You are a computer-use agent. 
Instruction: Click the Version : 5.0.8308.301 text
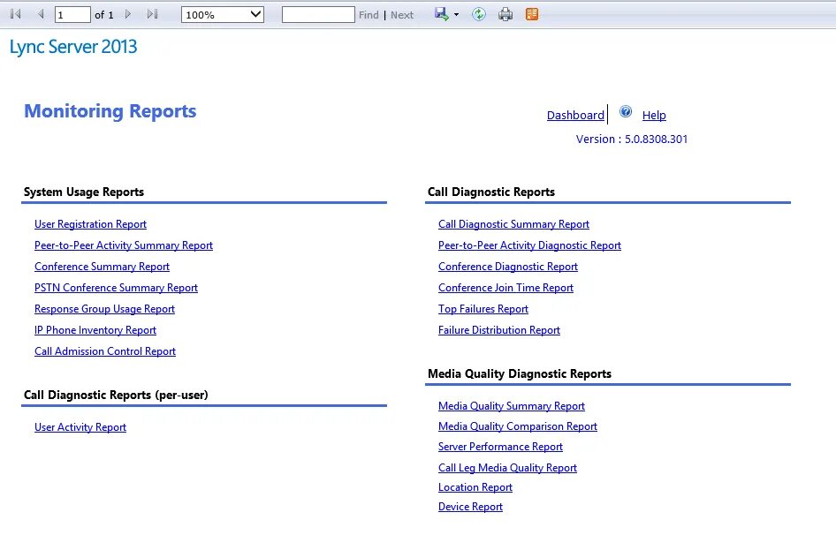click(632, 139)
